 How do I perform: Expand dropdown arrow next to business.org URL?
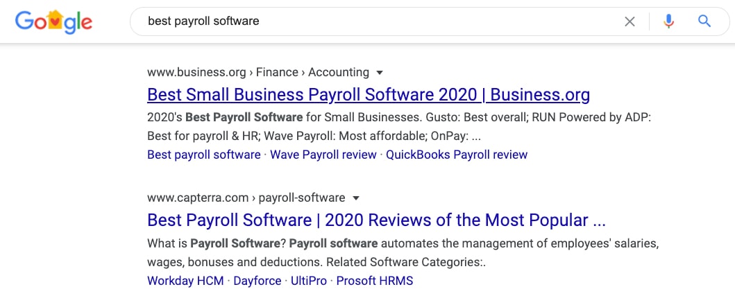point(380,73)
